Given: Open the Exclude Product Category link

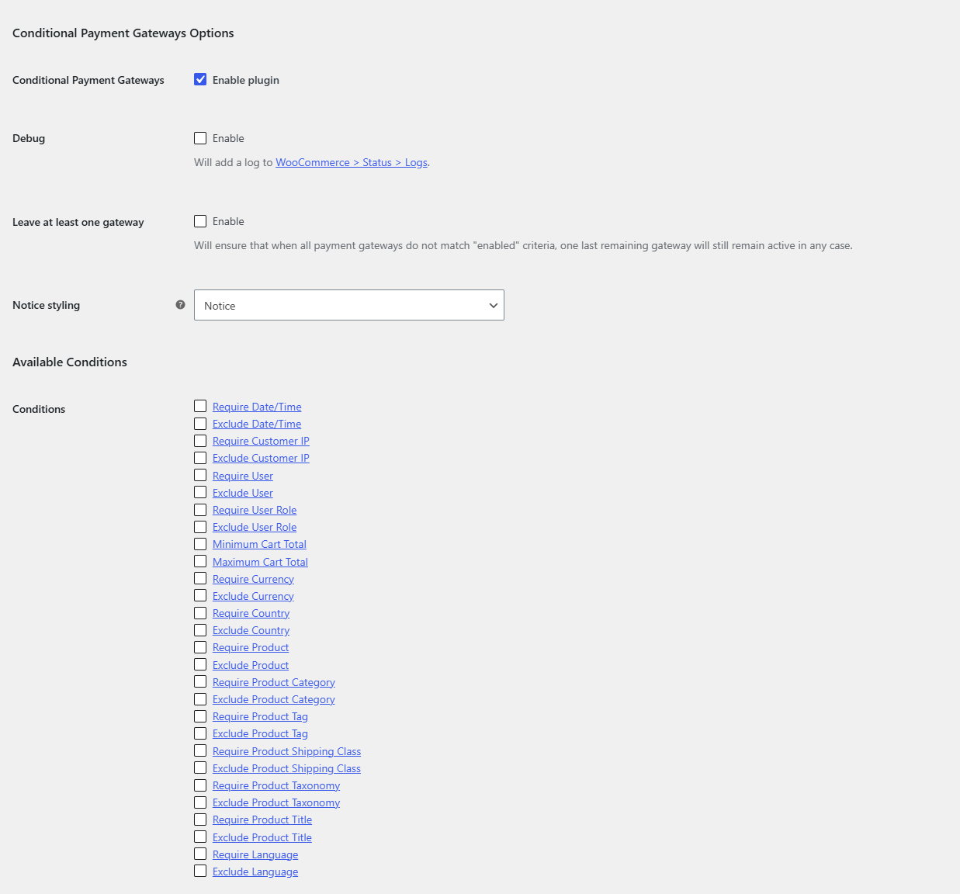Looking at the screenshot, I should tap(274, 699).
